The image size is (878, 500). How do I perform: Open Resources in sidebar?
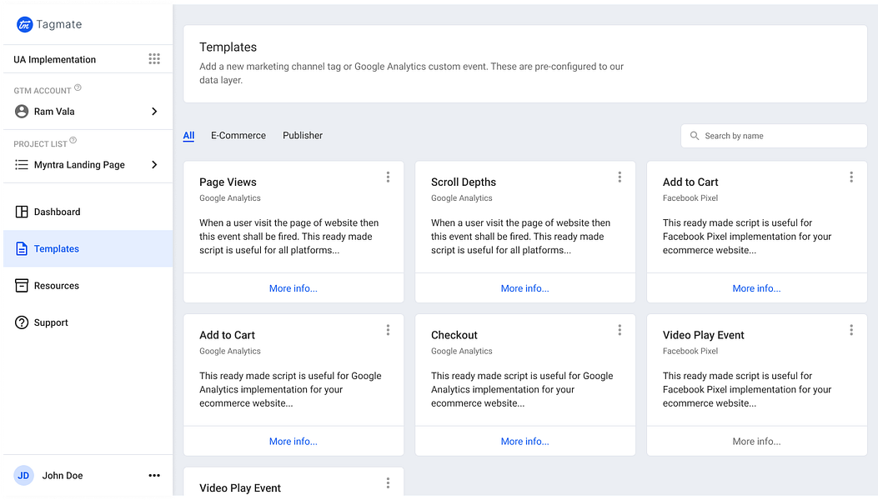[x=88, y=286]
